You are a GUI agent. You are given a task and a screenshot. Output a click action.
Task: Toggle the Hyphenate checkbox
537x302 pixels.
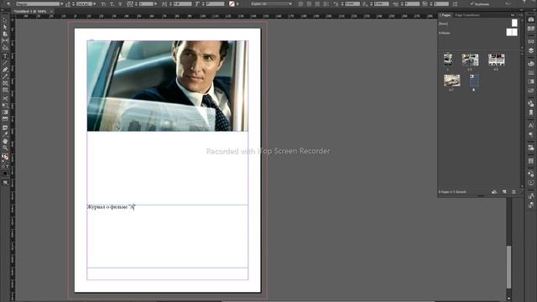(x=472, y=3)
